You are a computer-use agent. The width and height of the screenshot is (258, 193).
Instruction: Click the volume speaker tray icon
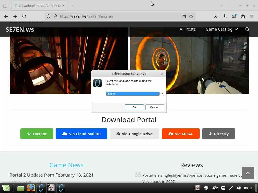coord(238,188)
